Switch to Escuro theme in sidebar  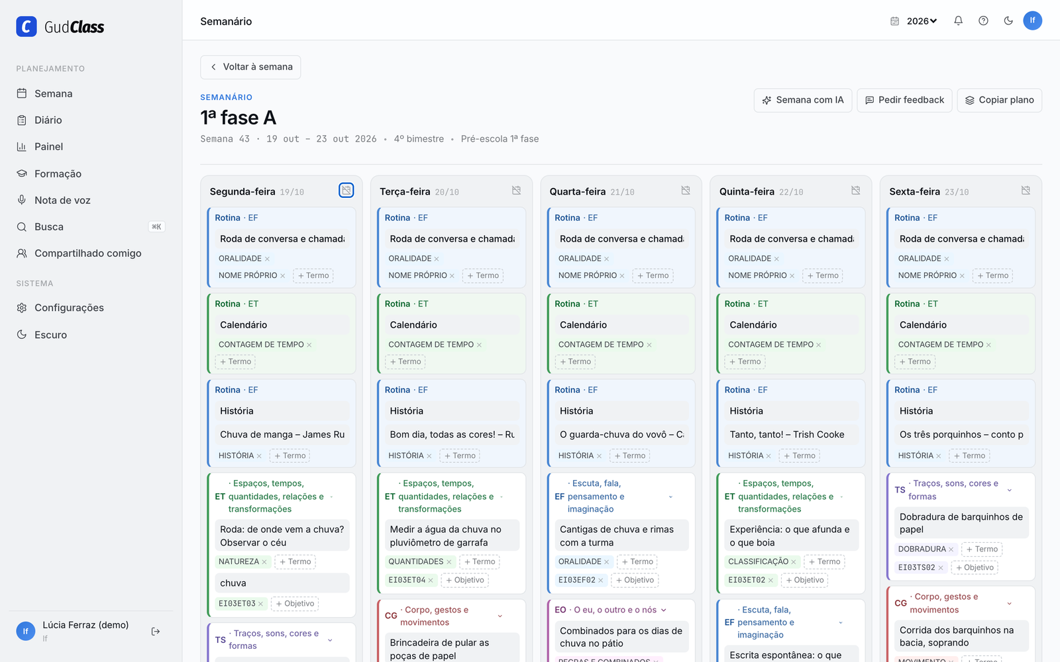(91, 335)
